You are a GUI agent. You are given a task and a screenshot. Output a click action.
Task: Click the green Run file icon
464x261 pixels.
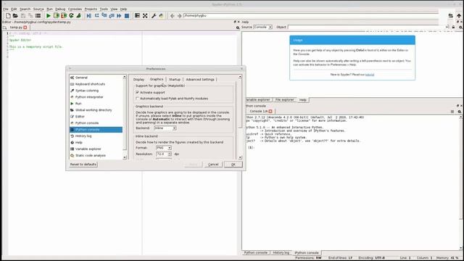point(49,16)
